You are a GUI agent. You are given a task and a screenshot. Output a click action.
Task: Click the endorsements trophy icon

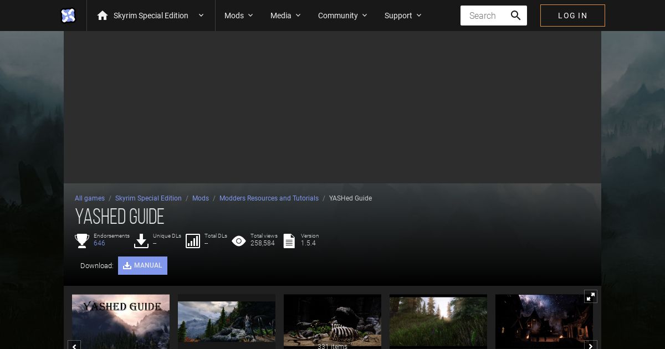click(x=82, y=240)
